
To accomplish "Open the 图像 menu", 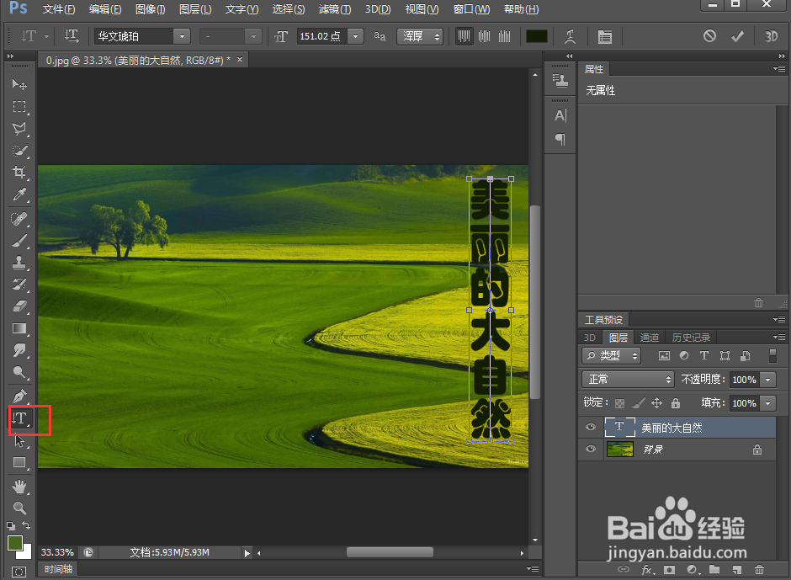I will 151,9.
